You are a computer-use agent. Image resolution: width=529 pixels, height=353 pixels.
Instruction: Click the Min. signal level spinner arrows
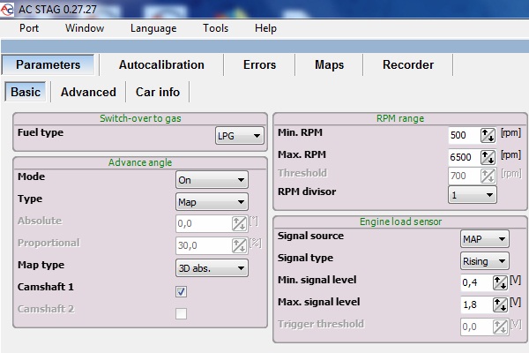pos(500,282)
